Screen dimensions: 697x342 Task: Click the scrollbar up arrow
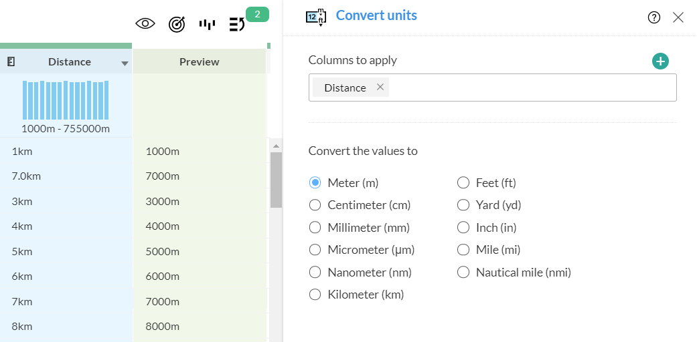pos(275,146)
